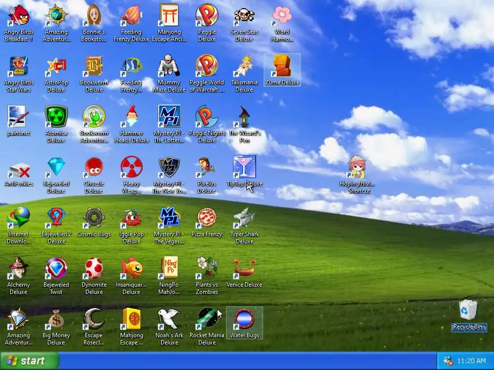Screen dimensions: 494x370
Task: Click Mystery PI The Lottery icon
Action: pos(169,117)
